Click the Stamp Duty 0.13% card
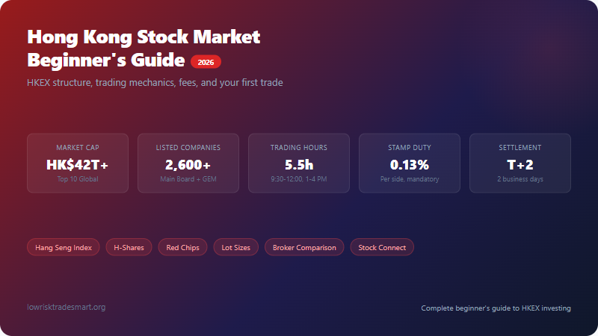Screen dimensions: 598x336 (410, 164)
